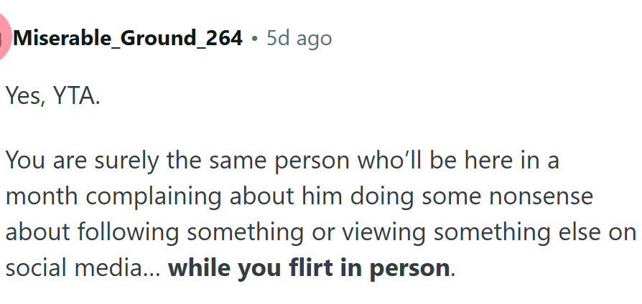642x304 pixels.
Task: Click the words "social media…"
Action: coord(83,268)
